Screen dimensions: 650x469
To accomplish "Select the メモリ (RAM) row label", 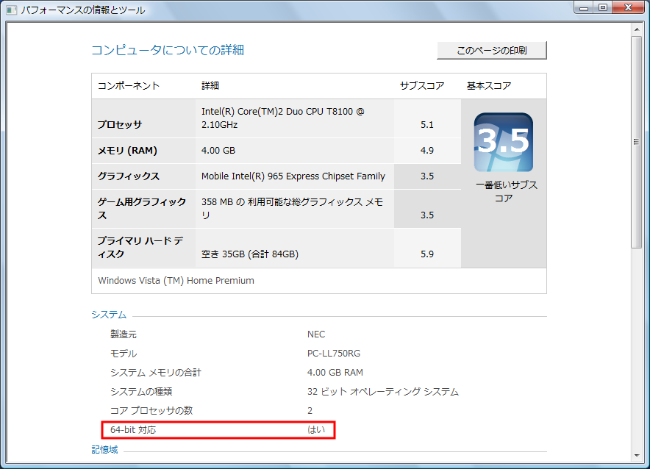I will point(127,151).
